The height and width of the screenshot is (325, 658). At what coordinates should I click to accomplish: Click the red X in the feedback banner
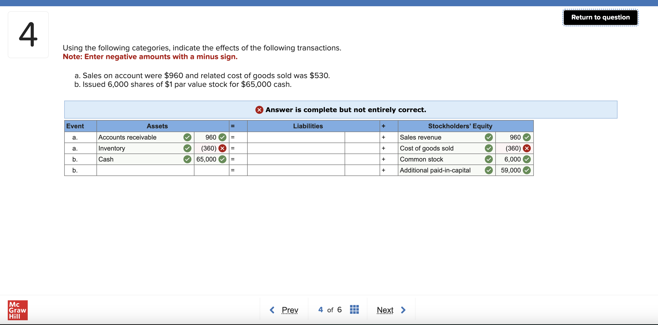click(259, 110)
